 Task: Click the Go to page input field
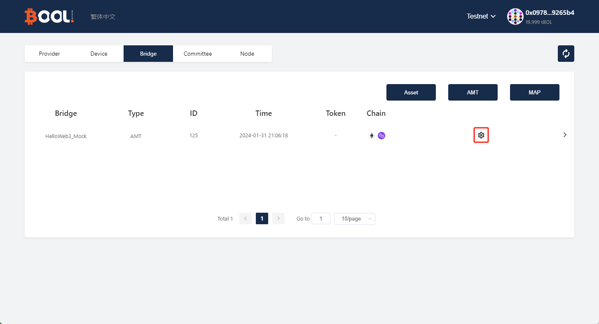coord(321,219)
